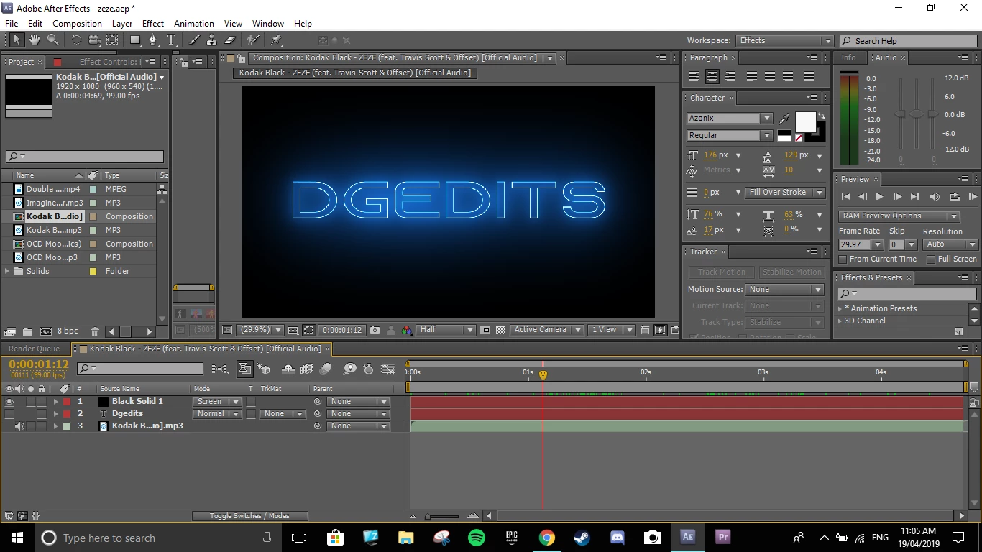This screenshot has width=982, height=552.
Task: Click the current time indicator marker
Action: [543, 374]
